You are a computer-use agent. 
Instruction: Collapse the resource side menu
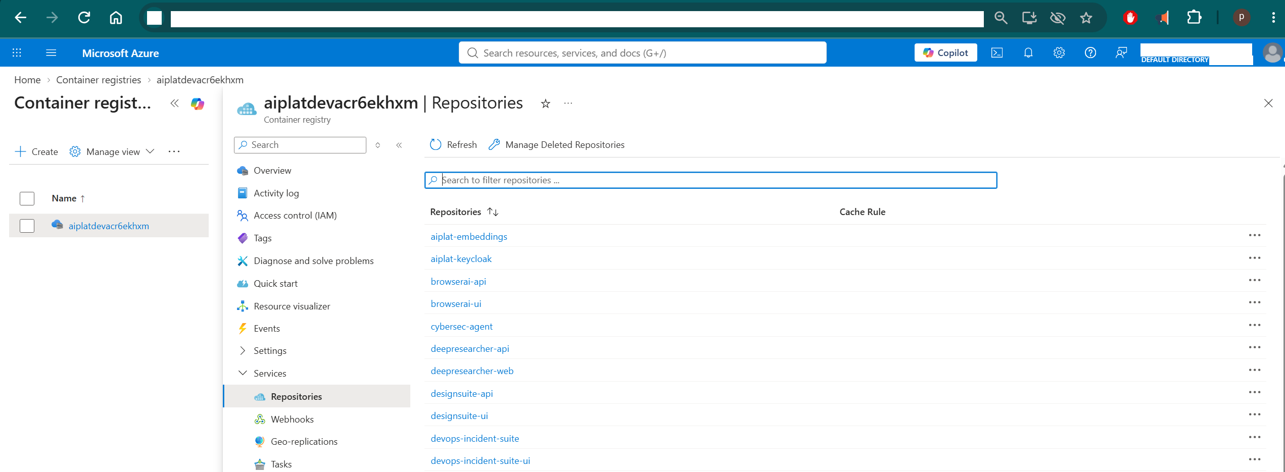tap(399, 145)
